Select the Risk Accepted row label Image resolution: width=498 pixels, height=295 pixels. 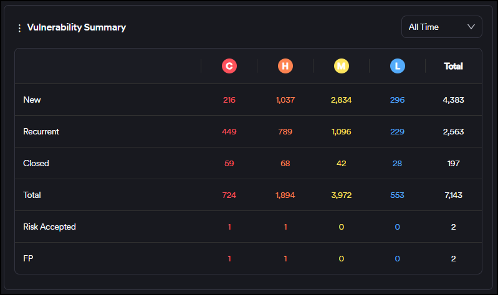click(x=49, y=227)
